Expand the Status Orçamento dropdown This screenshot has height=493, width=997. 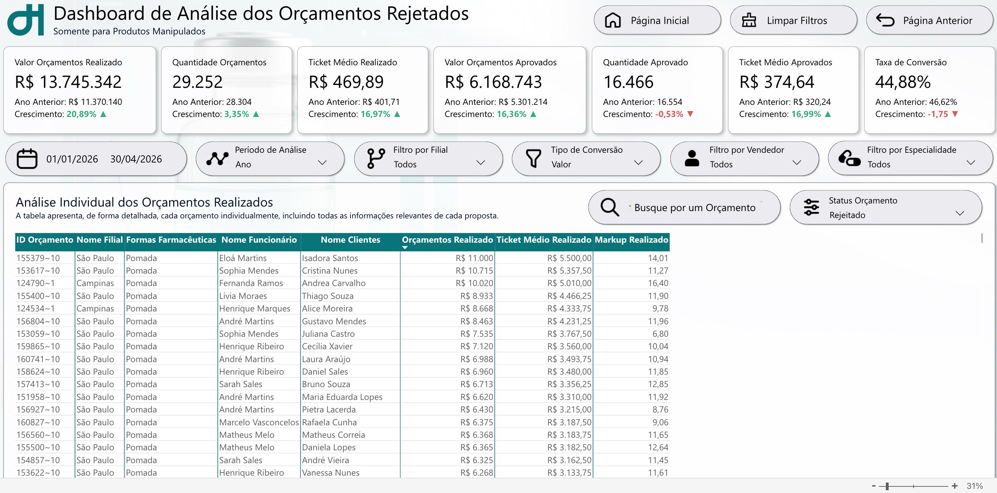[959, 214]
